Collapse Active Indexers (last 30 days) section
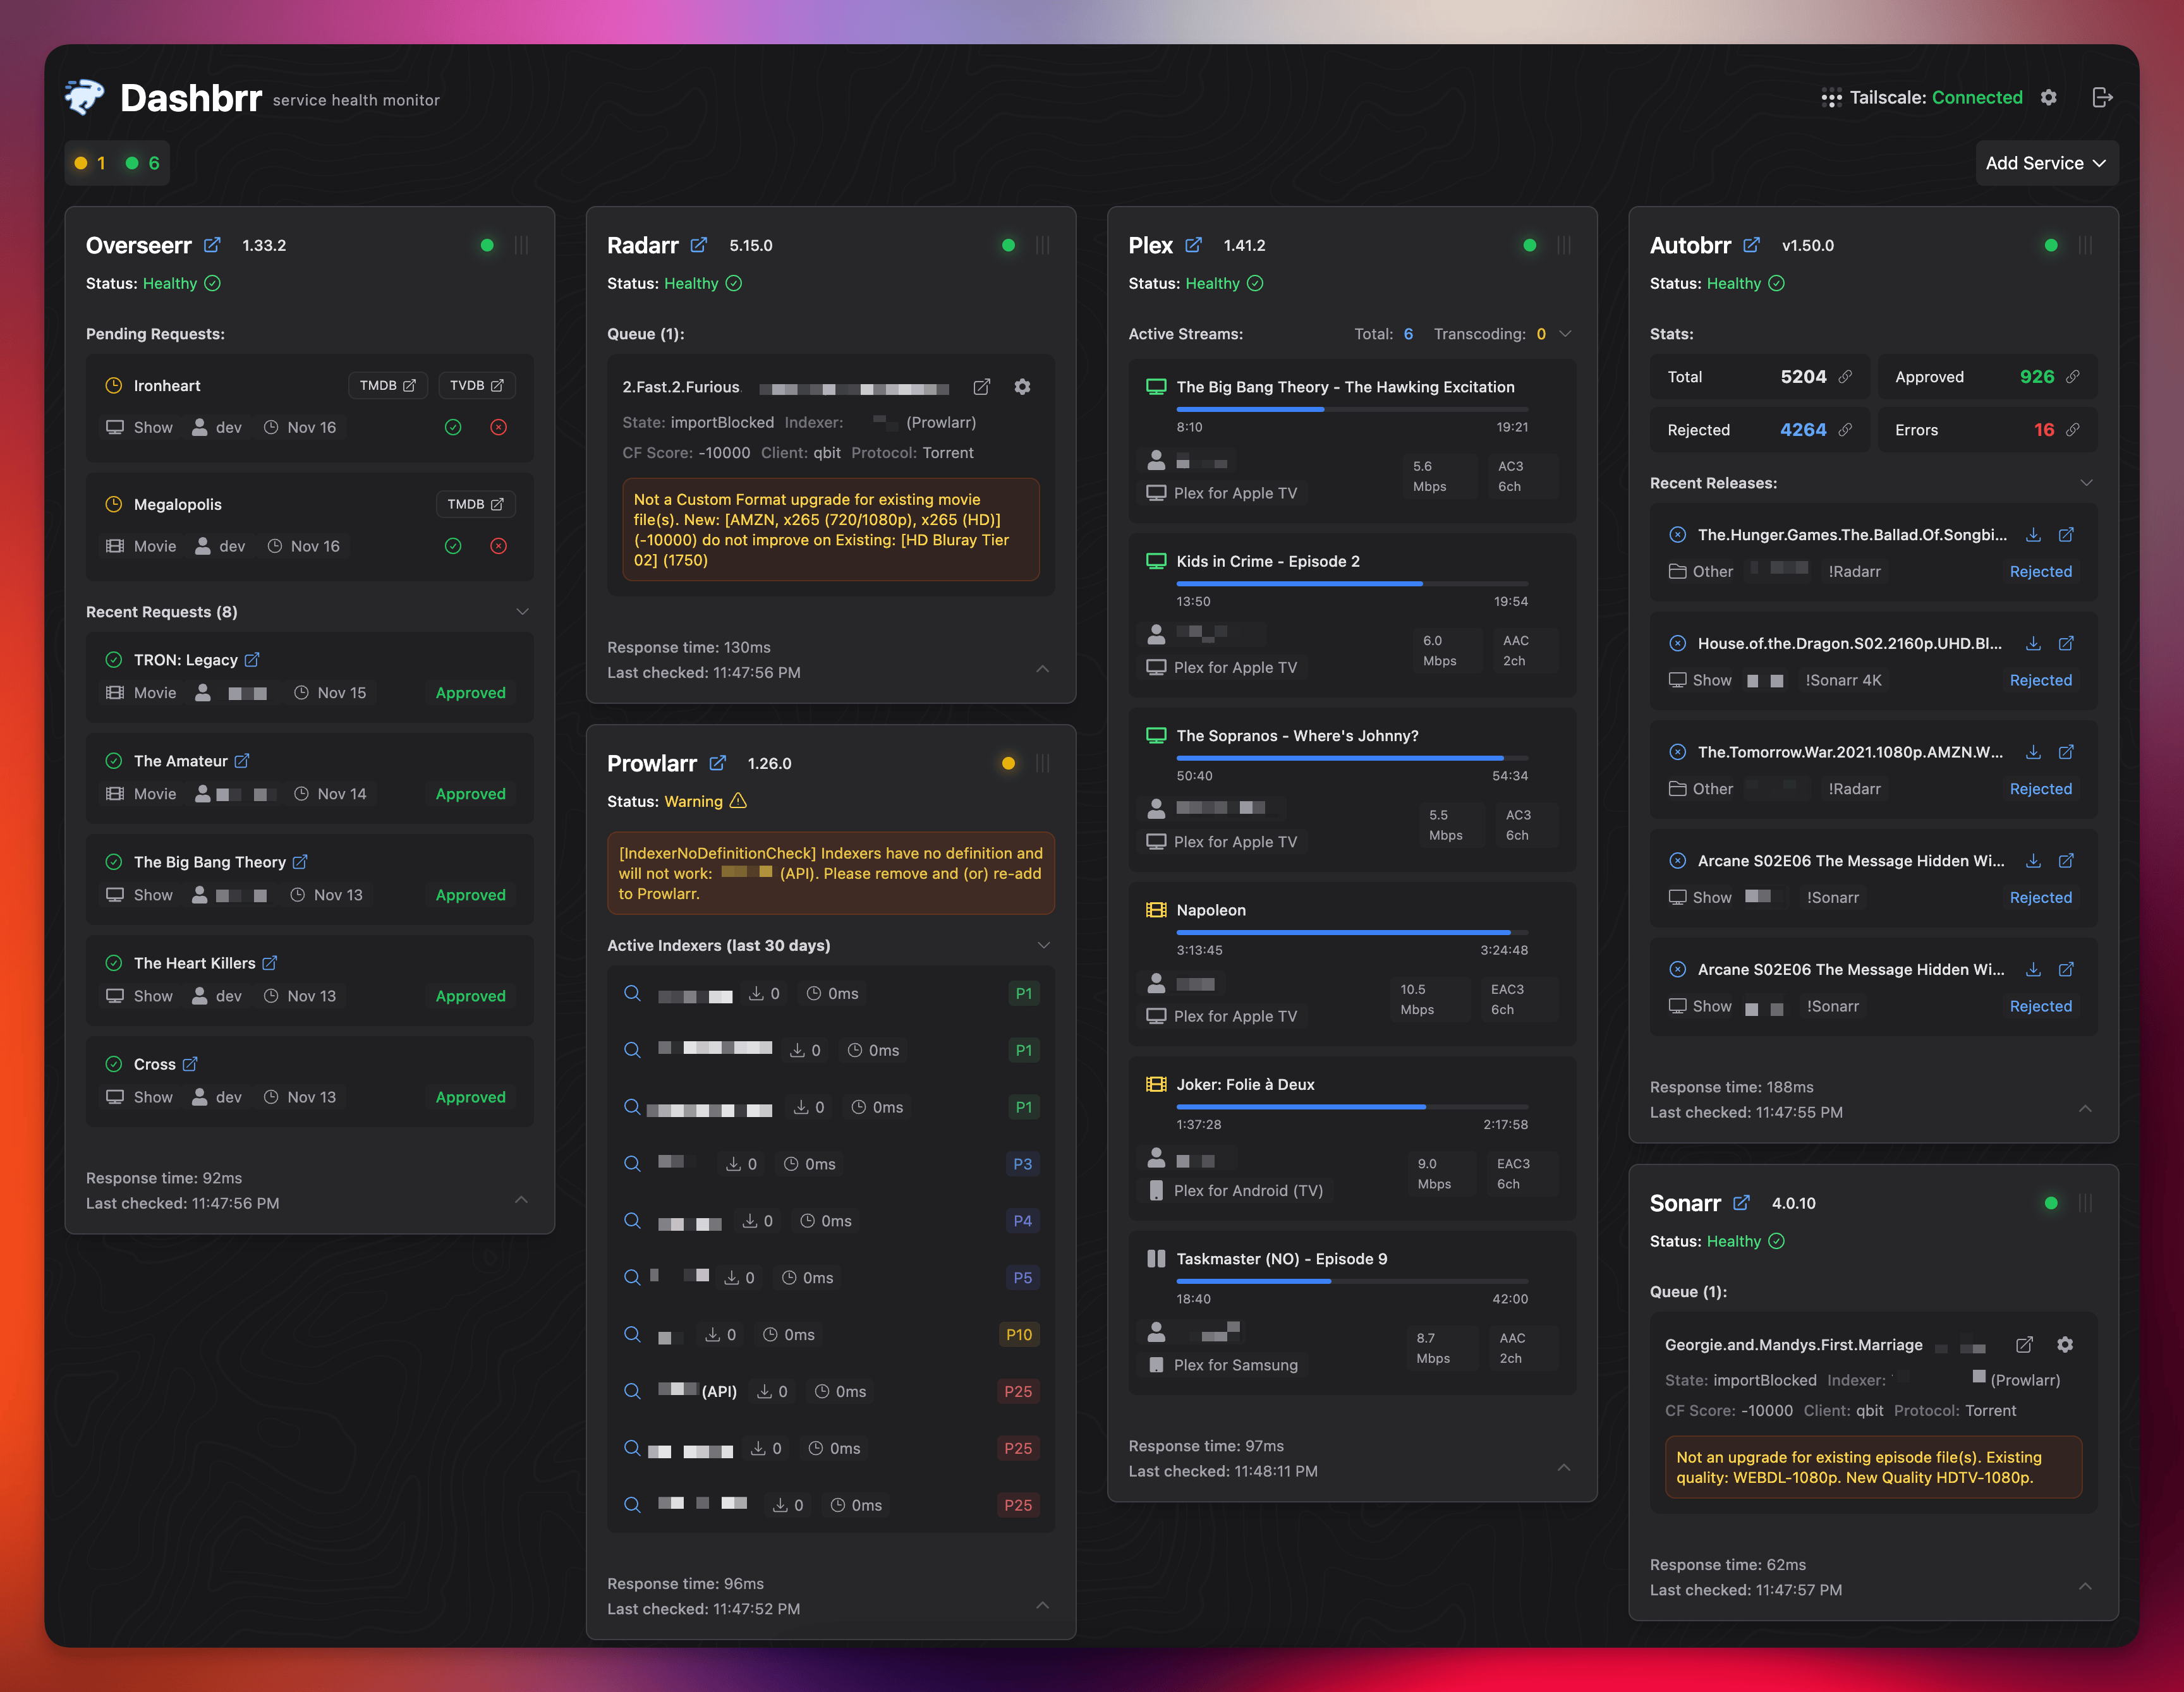 pos(1043,945)
